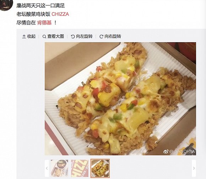Click the rotate-right arrow icon
206x179 pixels.
coord(101,37)
